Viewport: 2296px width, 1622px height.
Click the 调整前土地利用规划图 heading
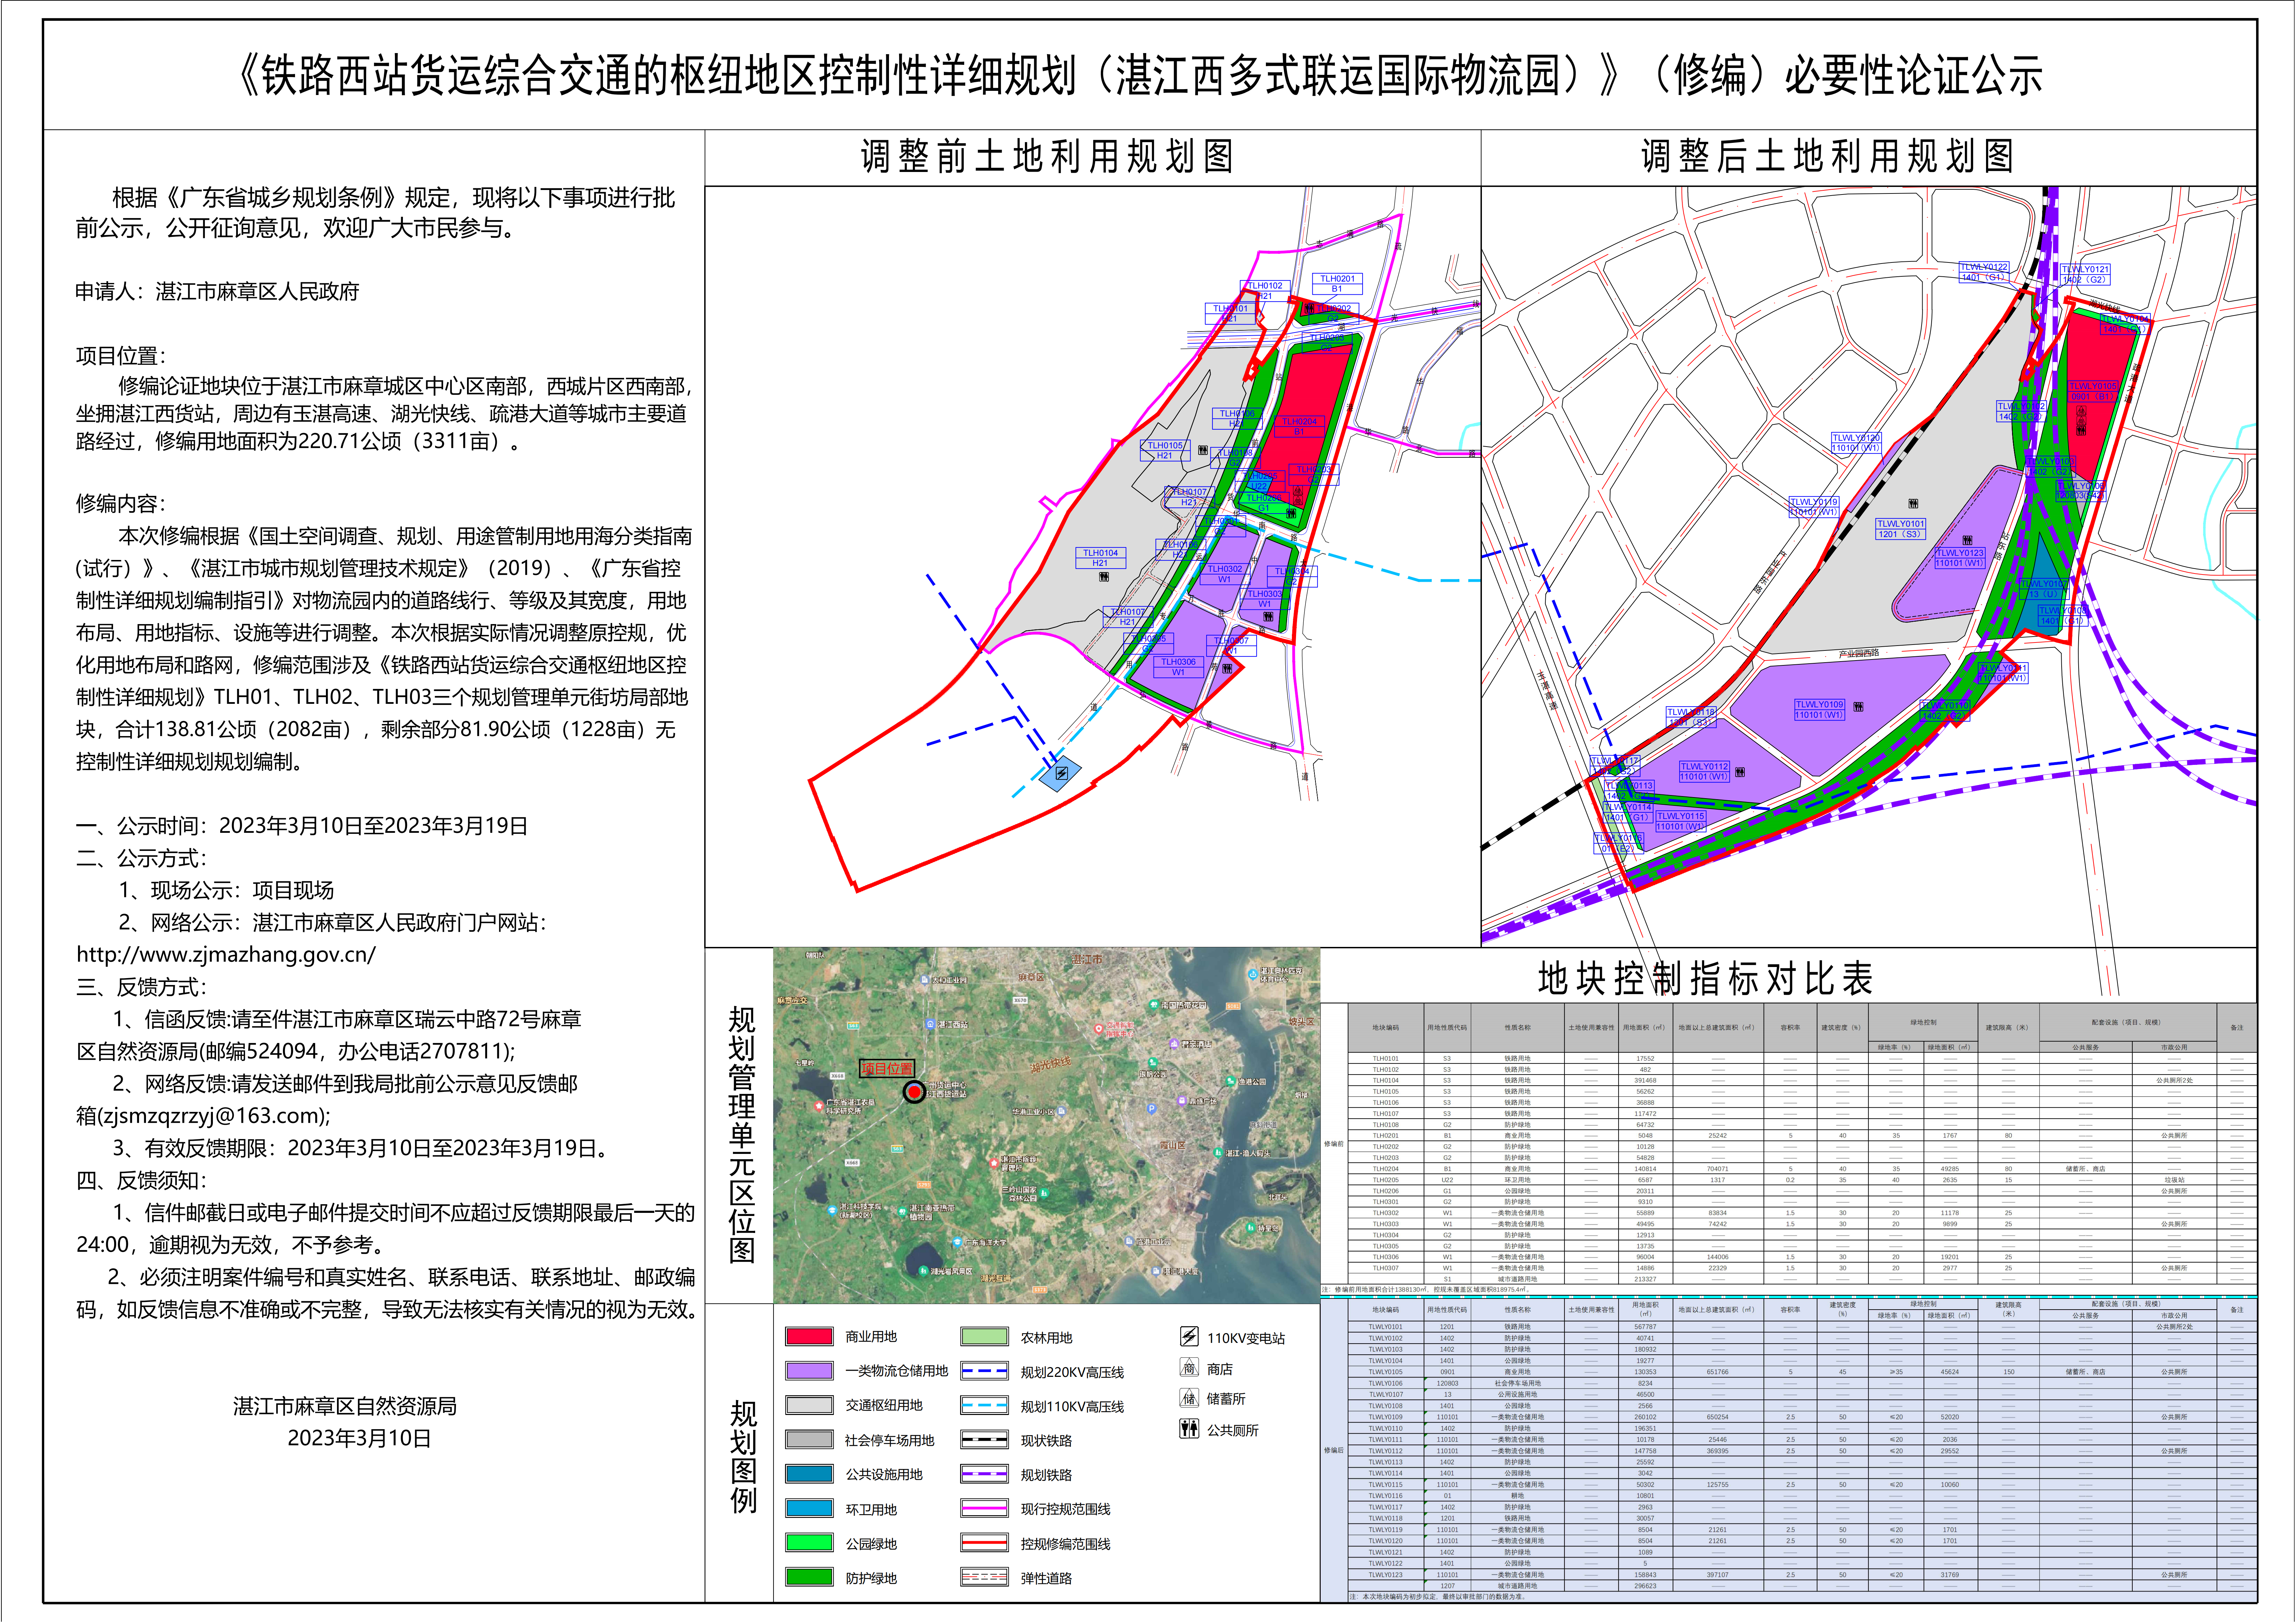tap(1047, 157)
